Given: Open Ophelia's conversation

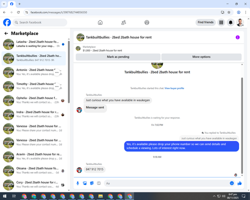Looking at the screenshot, I should point(33,100).
